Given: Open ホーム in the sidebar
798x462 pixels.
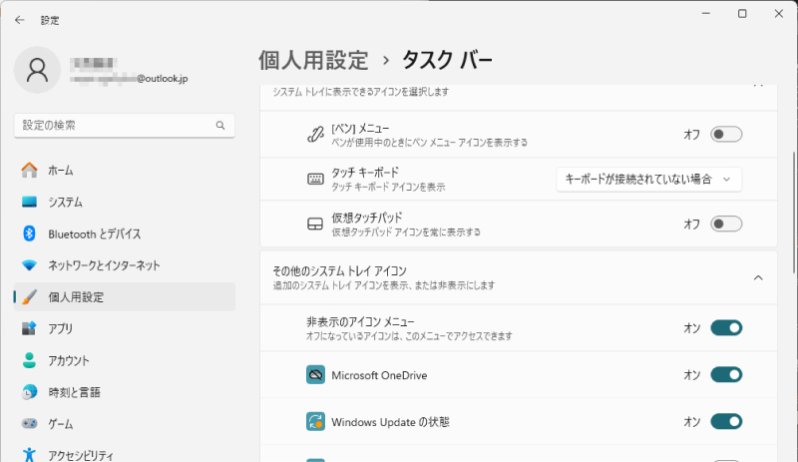Looking at the screenshot, I should (x=124, y=170).
